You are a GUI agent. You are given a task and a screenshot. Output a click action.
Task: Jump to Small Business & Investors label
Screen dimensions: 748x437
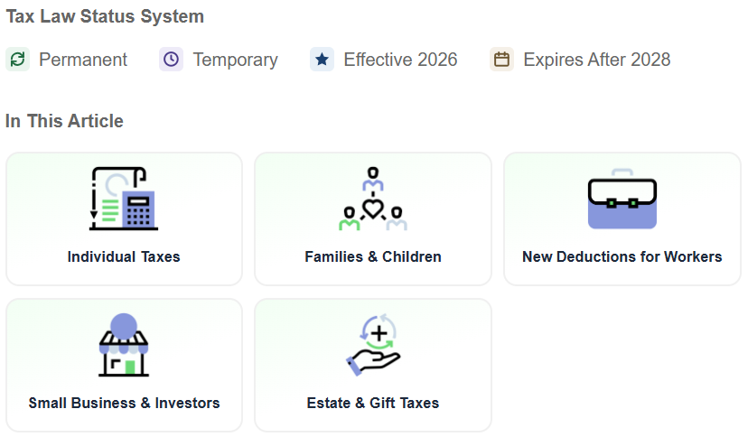tap(124, 404)
